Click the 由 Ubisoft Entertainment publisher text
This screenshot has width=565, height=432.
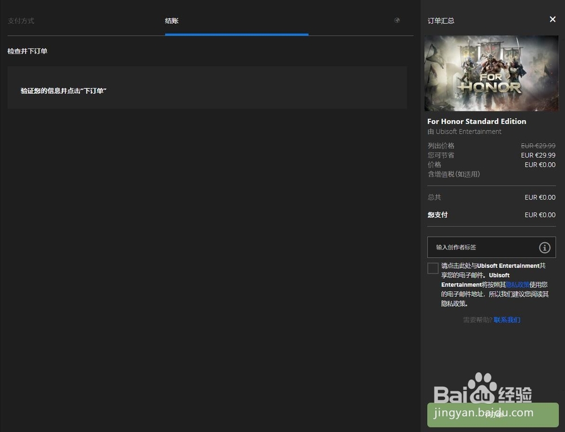tap(464, 132)
